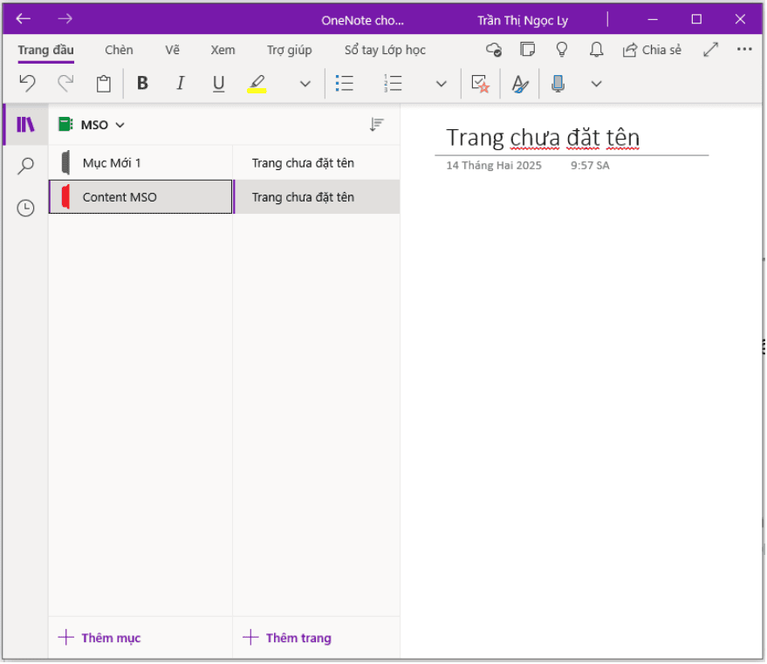Expand font formatting options dropdown
The height and width of the screenshot is (664, 767).
[x=305, y=84]
